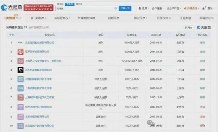218x132 pixels.
Task: Open the 风险信息 tab
Action: coord(114,18)
